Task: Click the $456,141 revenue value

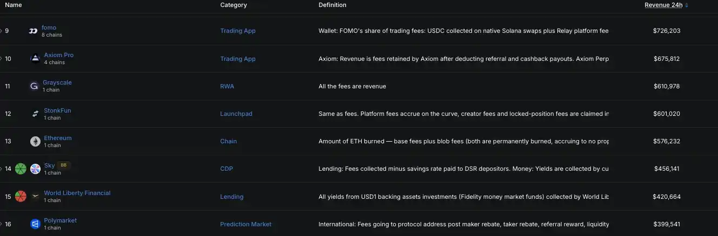Action: coord(667,169)
